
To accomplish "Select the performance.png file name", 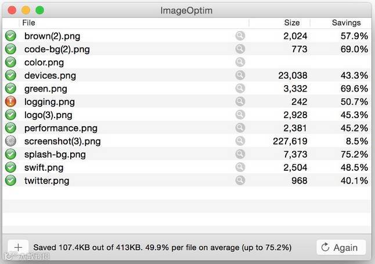I will click(59, 128).
